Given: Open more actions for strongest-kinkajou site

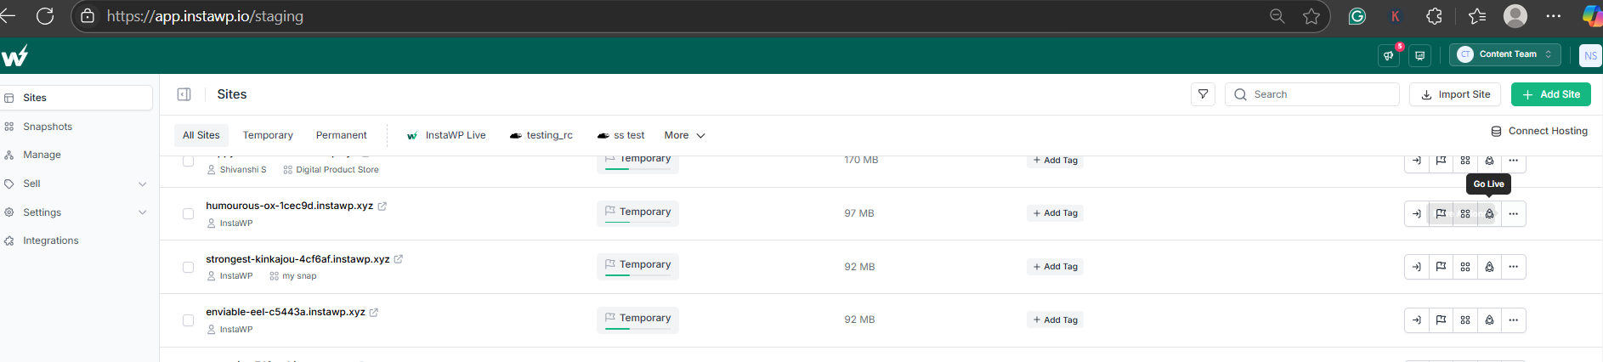Looking at the screenshot, I should (1514, 267).
